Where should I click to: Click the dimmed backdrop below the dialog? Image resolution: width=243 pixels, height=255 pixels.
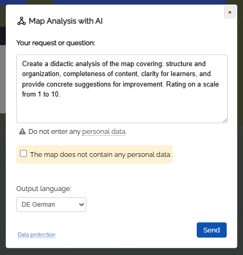coord(121,251)
